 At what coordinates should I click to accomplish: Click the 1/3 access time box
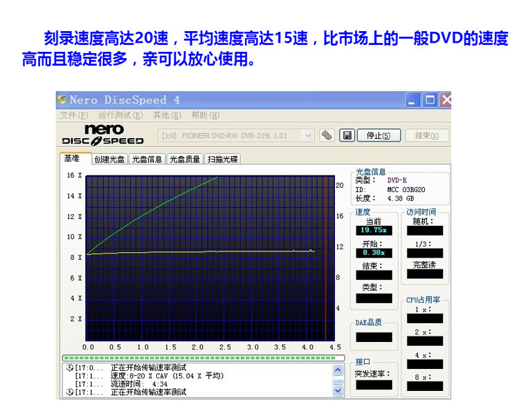coord(425,253)
